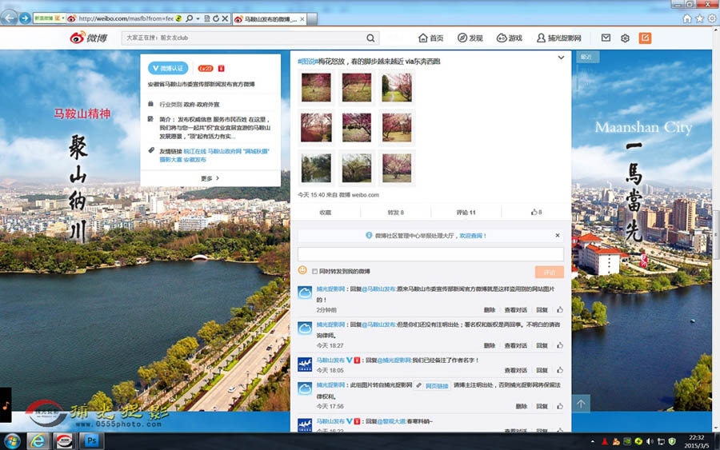Open the Windows Start button
Screen dimensions: 720x450
click(x=12, y=441)
